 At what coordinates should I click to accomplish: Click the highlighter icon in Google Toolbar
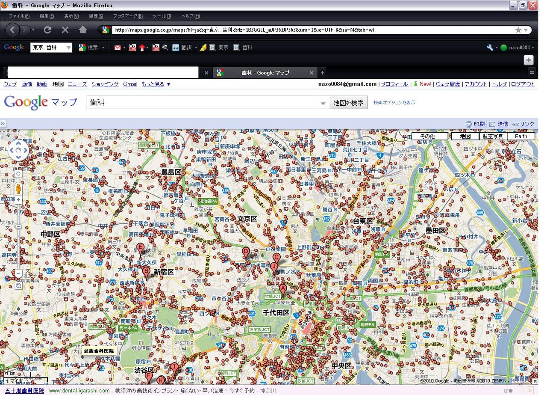click(x=203, y=48)
